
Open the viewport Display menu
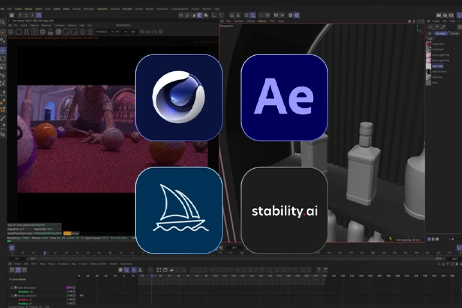click(250, 21)
